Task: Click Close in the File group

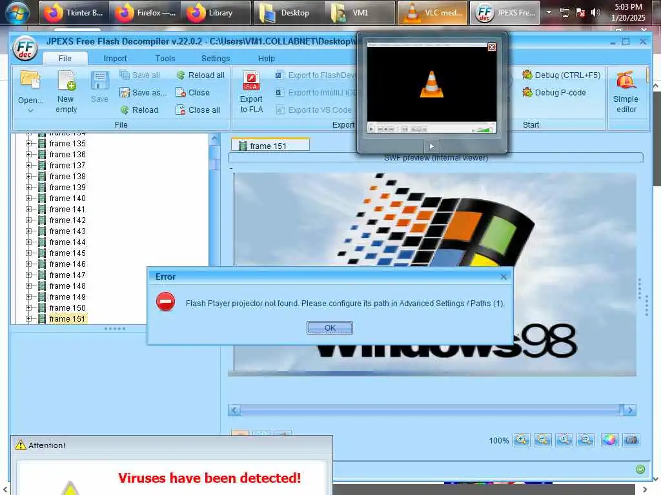Action: pos(192,92)
